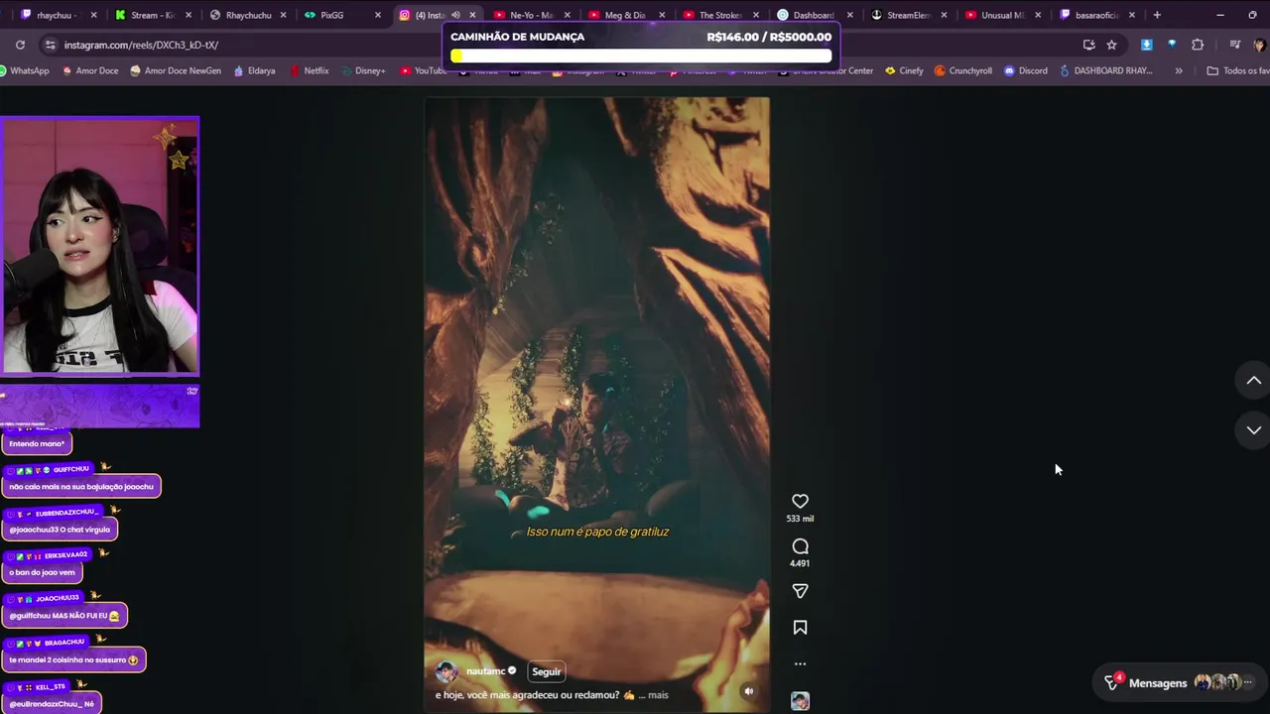1270x714 pixels.
Task: Open the Eldarya bookmark
Action: click(x=254, y=70)
